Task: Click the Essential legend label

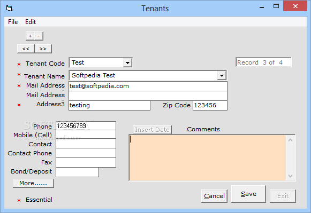Action: pyautogui.click(x=39, y=200)
